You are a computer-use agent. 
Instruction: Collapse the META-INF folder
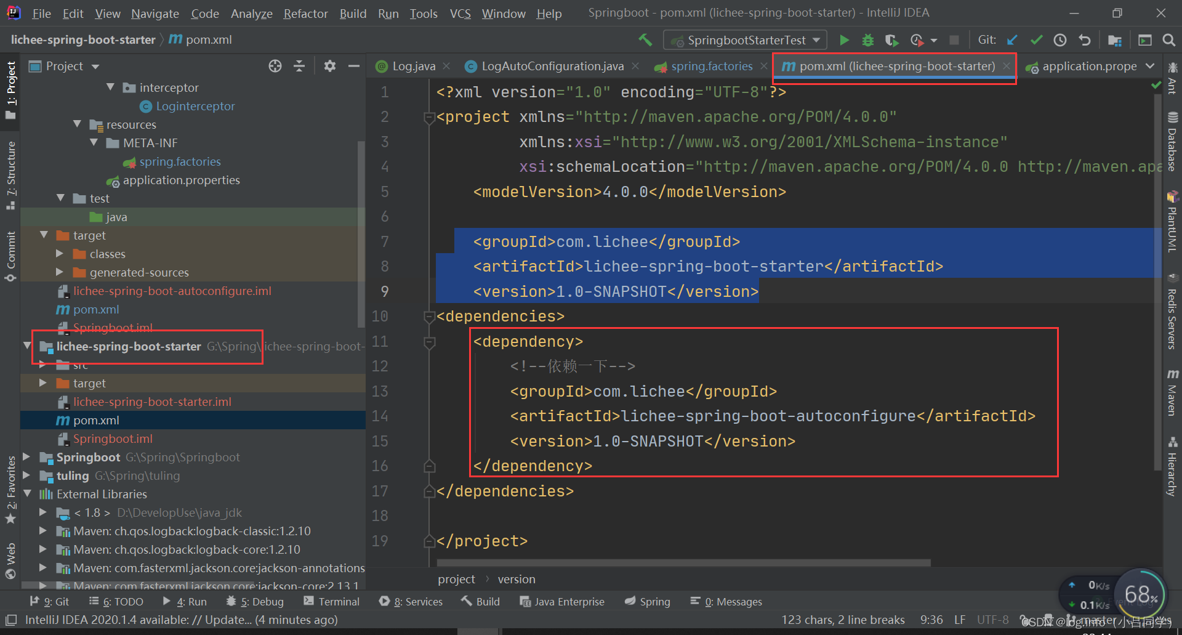click(94, 143)
